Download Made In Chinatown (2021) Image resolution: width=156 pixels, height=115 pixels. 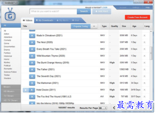pos(32,36)
